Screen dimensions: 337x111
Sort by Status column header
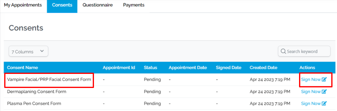click(x=151, y=68)
